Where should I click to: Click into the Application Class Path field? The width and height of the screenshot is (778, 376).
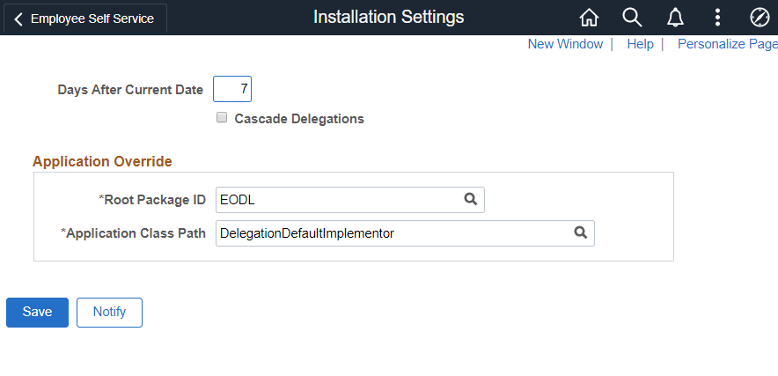[392, 232]
